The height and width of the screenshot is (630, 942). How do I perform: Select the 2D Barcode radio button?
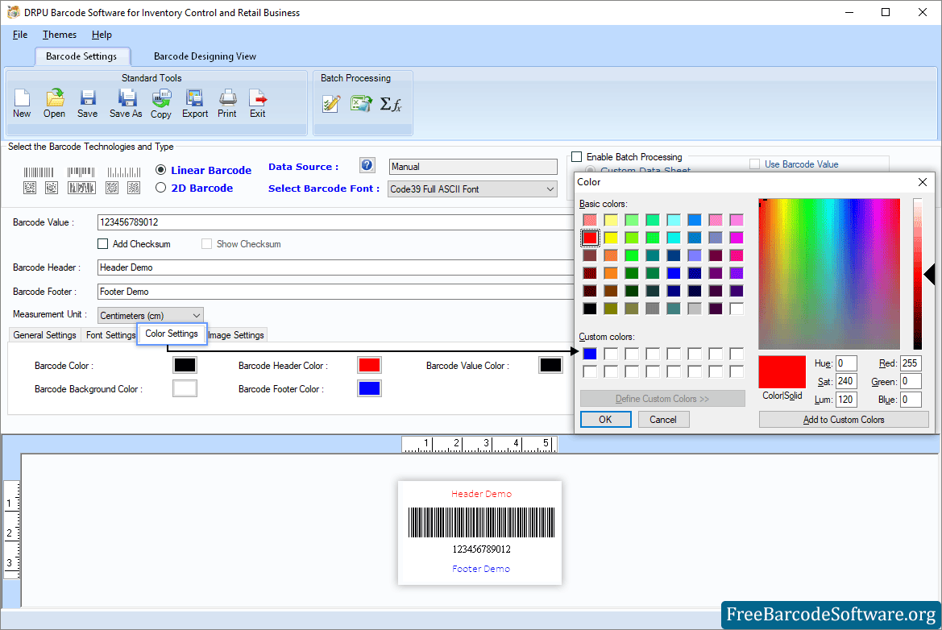pyautogui.click(x=160, y=188)
